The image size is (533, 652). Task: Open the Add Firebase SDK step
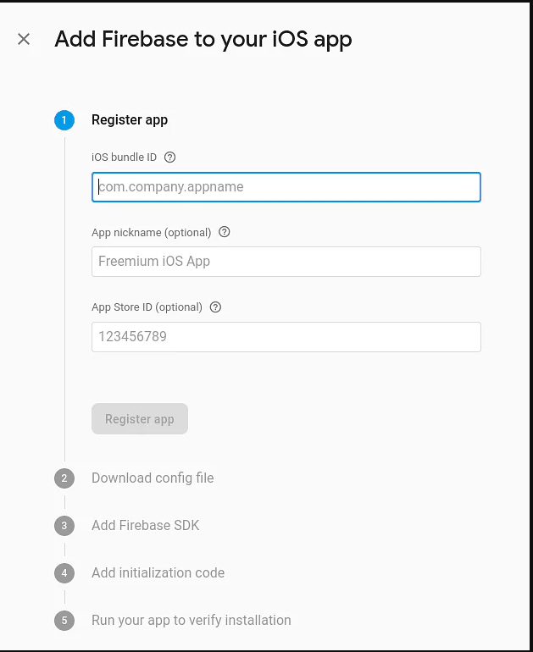click(146, 526)
